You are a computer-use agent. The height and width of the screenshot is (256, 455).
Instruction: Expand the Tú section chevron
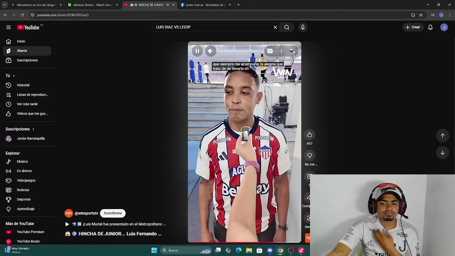click(14, 76)
